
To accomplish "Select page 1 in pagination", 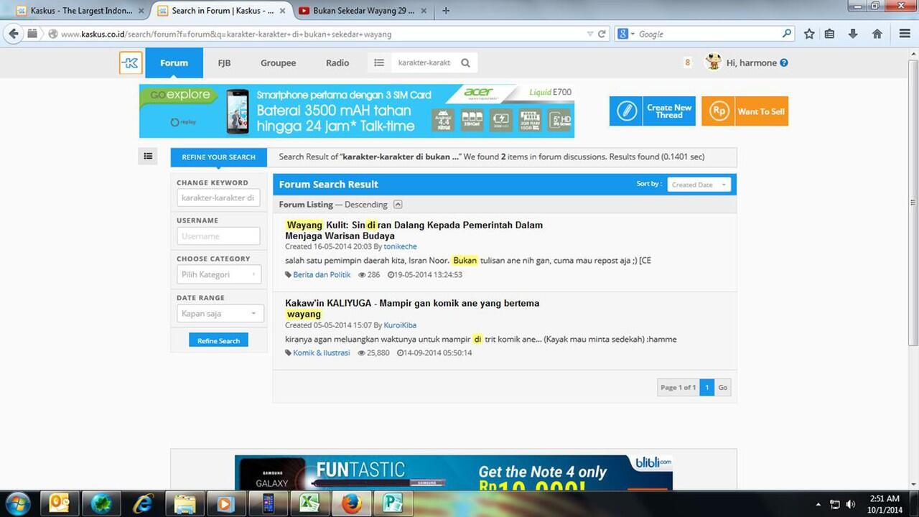I will pos(706,388).
